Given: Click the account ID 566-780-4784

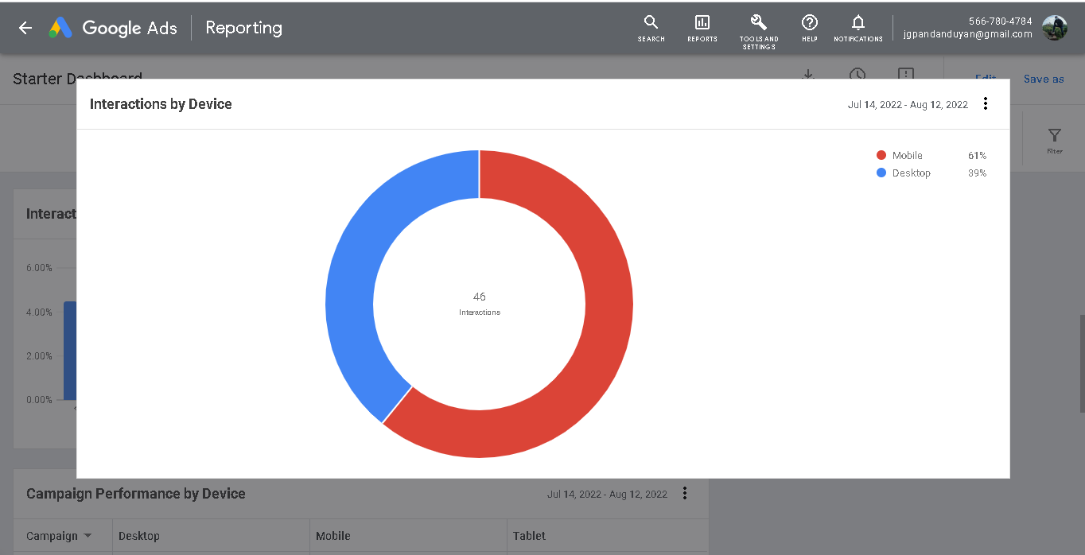Looking at the screenshot, I should tap(1001, 21).
